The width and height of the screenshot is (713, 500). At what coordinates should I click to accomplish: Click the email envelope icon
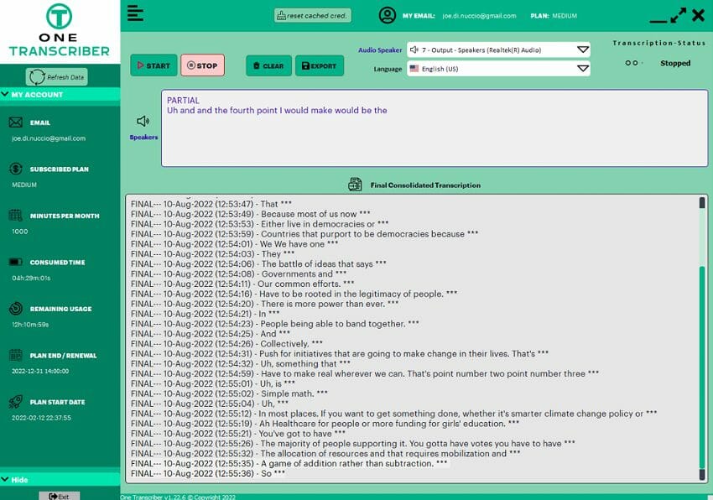point(15,122)
